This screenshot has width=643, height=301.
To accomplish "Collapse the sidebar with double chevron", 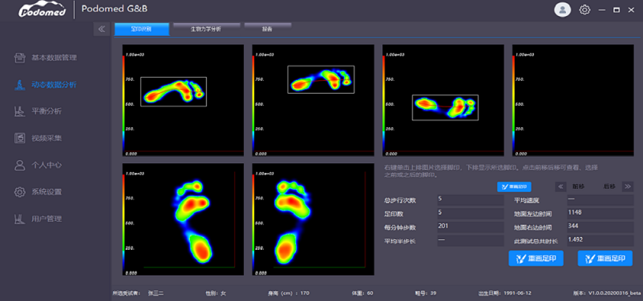I will coord(102,29).
